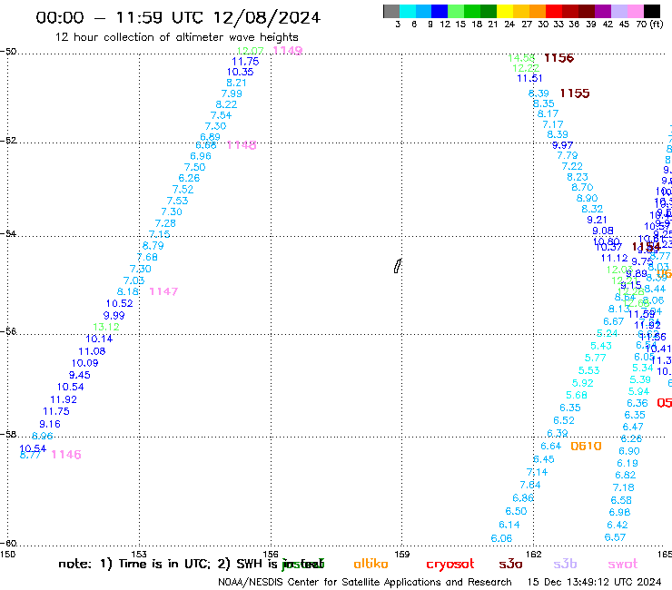Click the '12 hour collection of altimeter wave heights' subtitle
Screen dimensions: 672x590
coord(176,37)
